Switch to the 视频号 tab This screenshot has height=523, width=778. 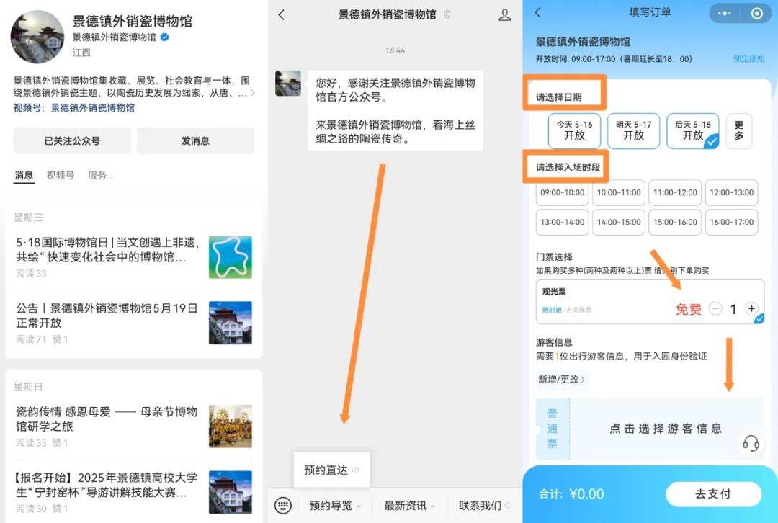click(60, 175)
